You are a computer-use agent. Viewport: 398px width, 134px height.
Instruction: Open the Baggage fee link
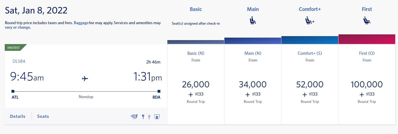[81, 23]
